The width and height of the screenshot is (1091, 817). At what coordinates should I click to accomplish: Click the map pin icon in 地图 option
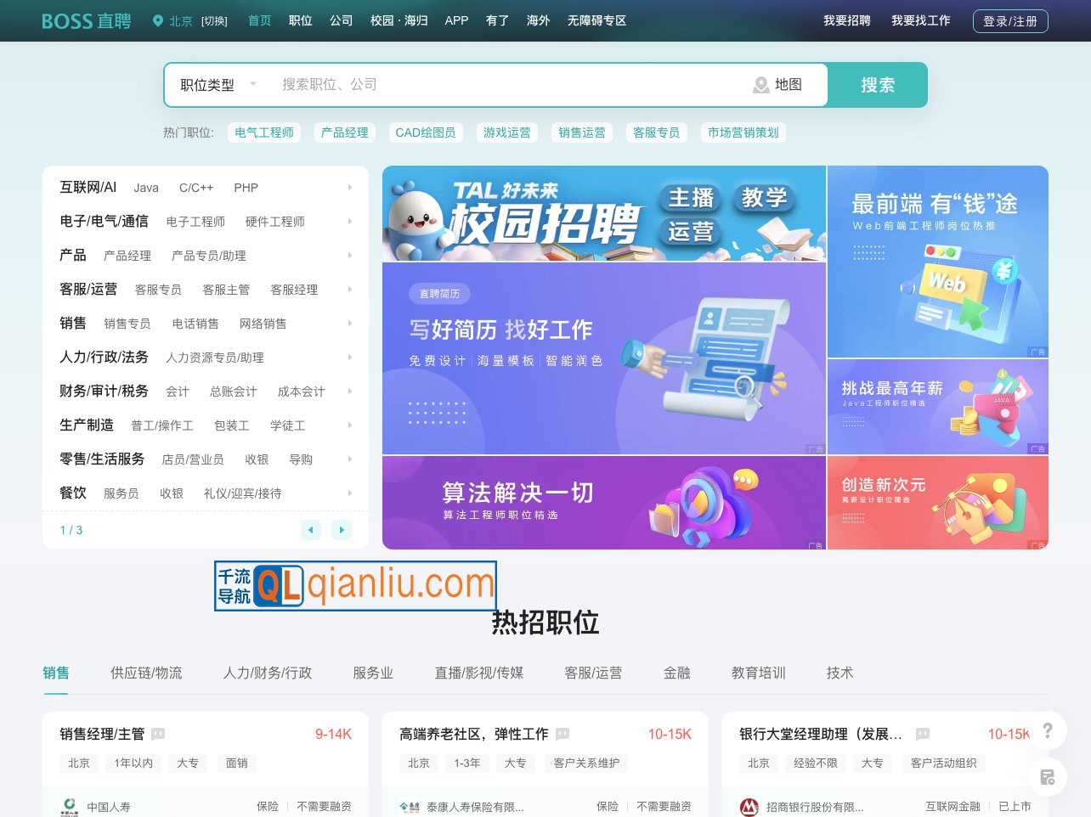pyautogui.click(x=760, y=85)
